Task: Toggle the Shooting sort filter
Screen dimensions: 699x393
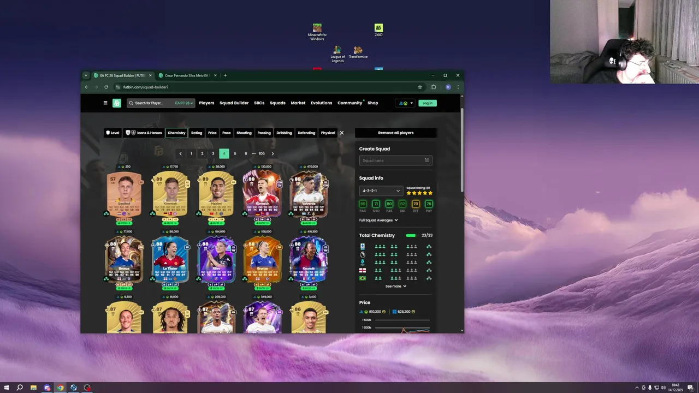Action: pos(244,133)
